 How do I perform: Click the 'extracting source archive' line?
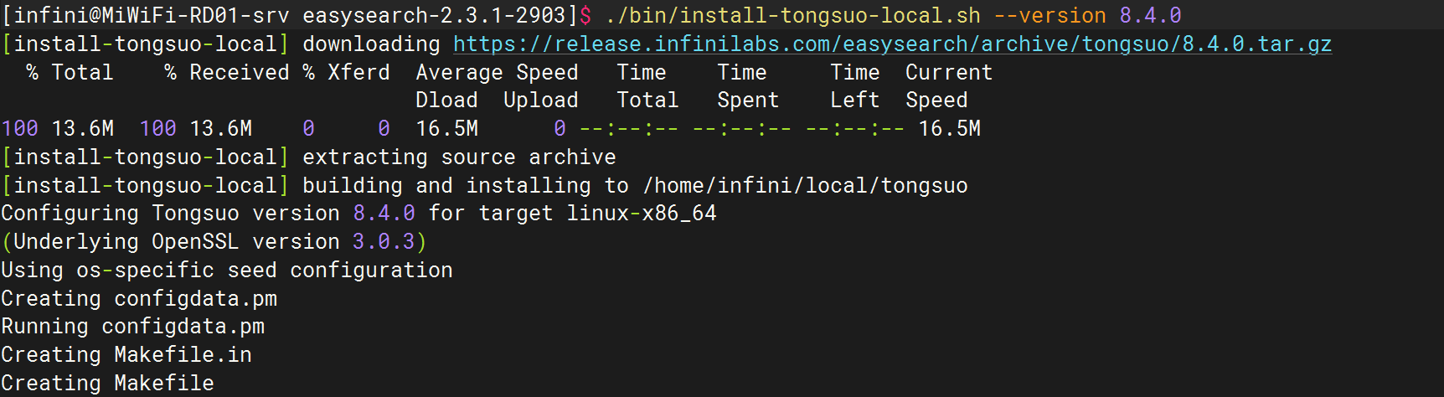[x=308, y=157]
